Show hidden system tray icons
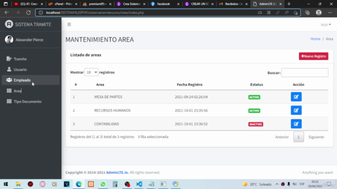 (x=277, y=184)
